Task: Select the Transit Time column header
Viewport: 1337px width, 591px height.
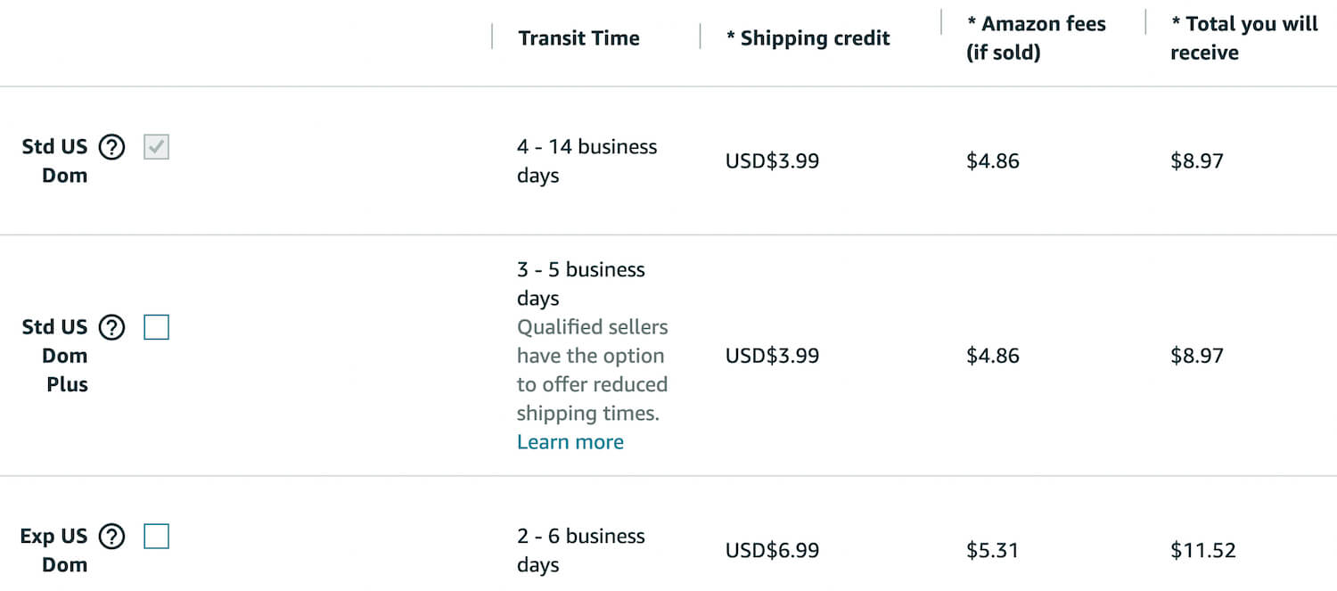Action: (x=579, y=38)
